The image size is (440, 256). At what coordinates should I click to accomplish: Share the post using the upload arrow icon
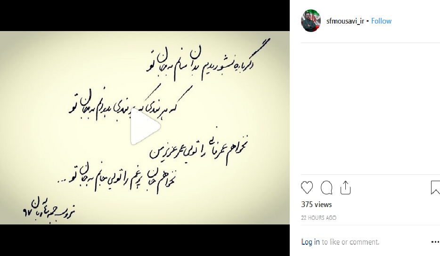pyautogui.click(x=345, y=188)
